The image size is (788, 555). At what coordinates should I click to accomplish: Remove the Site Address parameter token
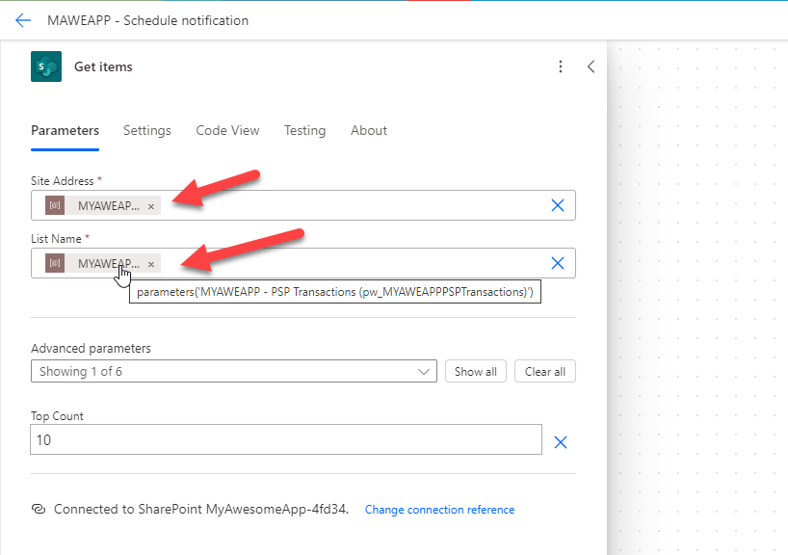151,206
